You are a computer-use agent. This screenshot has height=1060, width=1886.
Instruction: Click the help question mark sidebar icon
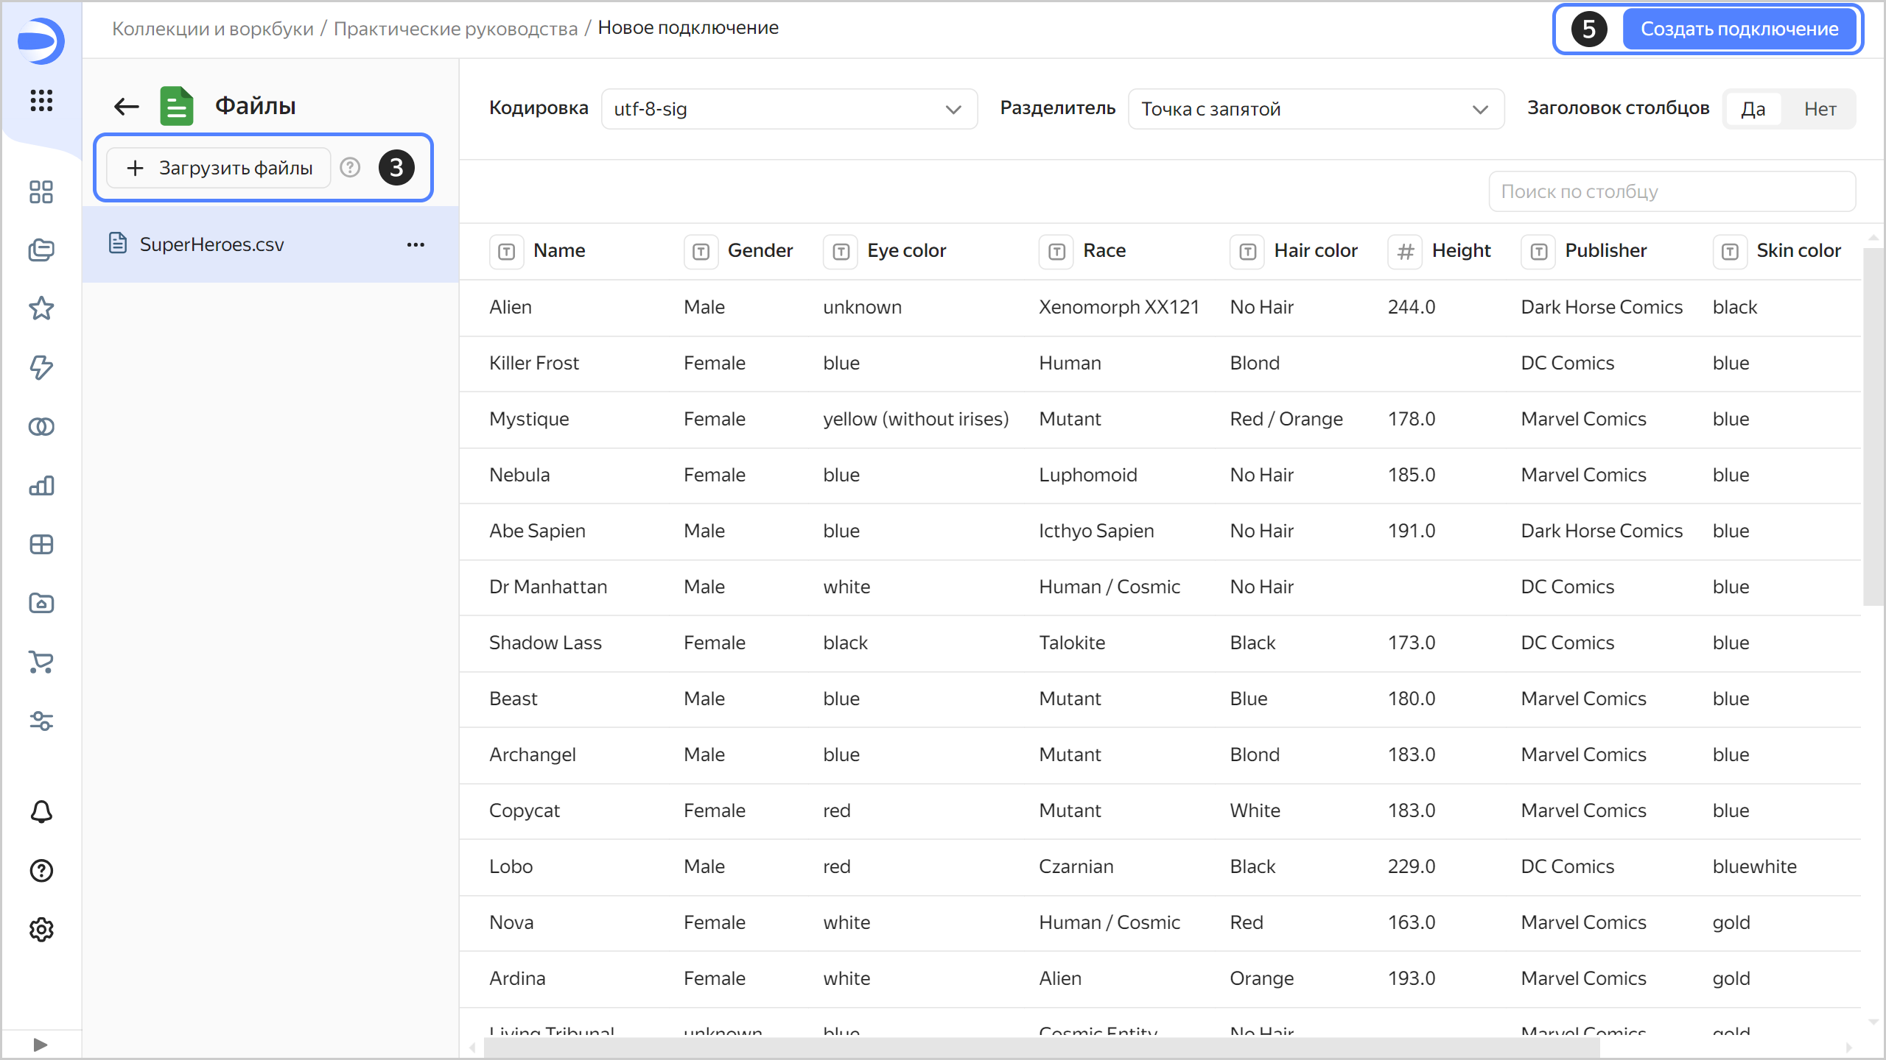(x=41, y=871)
